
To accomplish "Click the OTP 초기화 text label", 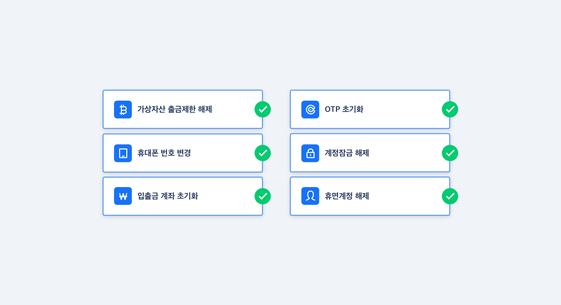I will pos(344,109).
